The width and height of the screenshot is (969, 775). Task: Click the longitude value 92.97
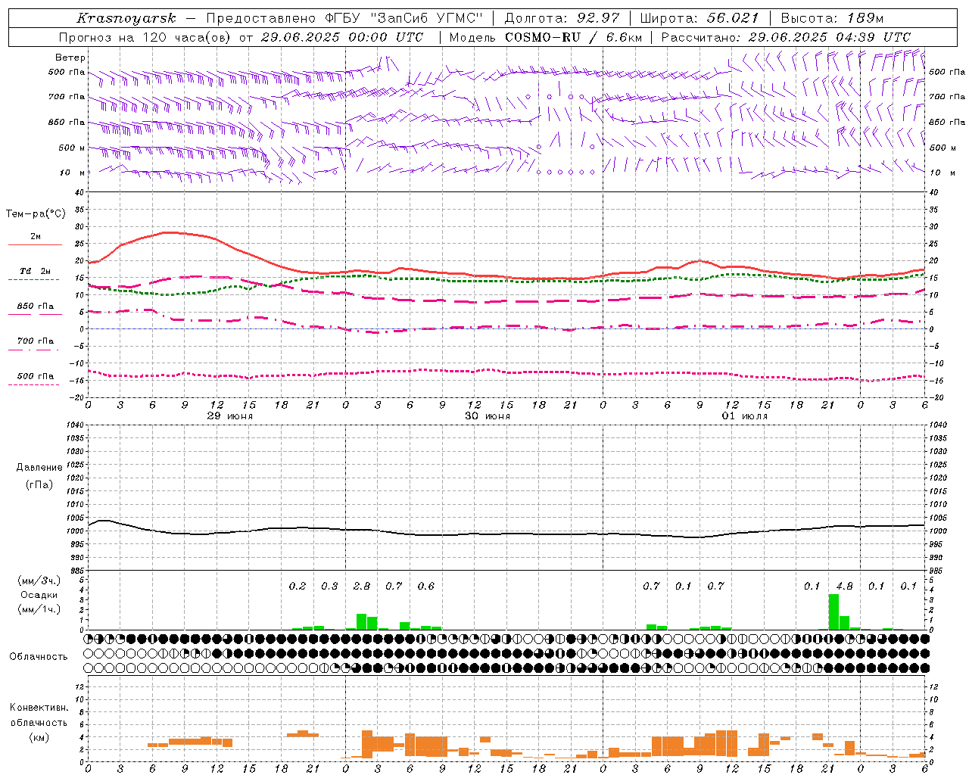tap(598, 18)
